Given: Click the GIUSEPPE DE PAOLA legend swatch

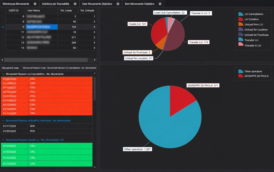Looking at the screenshot, I should 241,76.
